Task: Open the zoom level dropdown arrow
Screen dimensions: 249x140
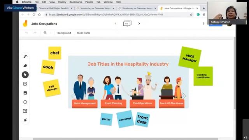Action: coord(51,33)
